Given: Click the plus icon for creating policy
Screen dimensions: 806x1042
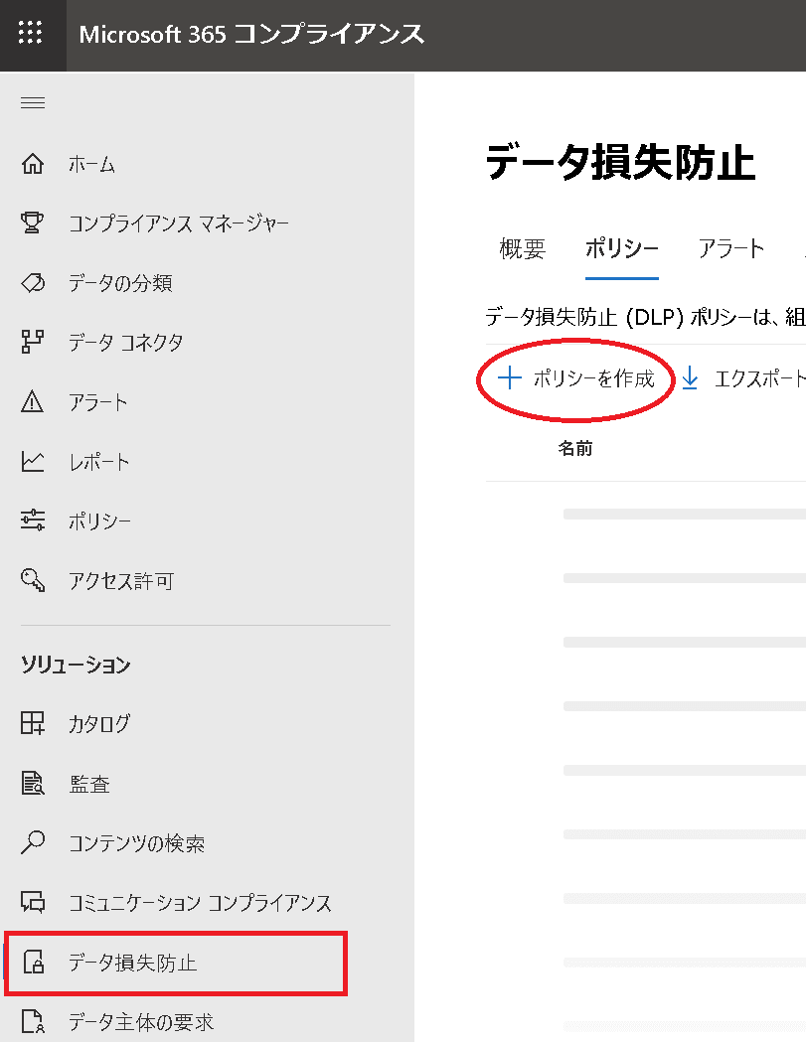Looking at the screenshot, I should (510, 378).
